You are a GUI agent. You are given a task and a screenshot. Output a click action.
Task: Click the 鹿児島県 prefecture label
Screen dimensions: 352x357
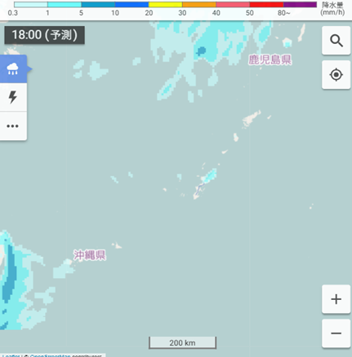click(x=270, y=59)
